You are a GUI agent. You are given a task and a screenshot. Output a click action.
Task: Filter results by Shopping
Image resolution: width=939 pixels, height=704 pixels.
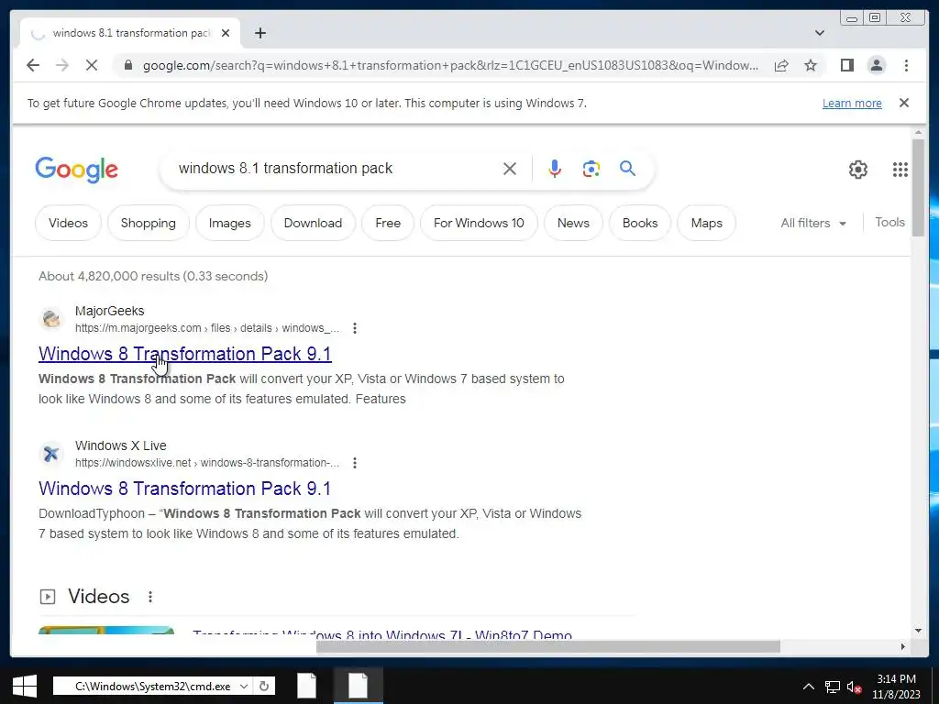pyautogui.click(x=148, y=223)
